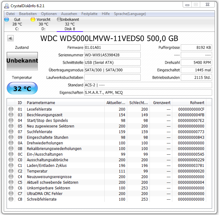219x215 pixels.
Task: Click status circle for Eingeschaltete Stunden row
Action: pos(11,137)
